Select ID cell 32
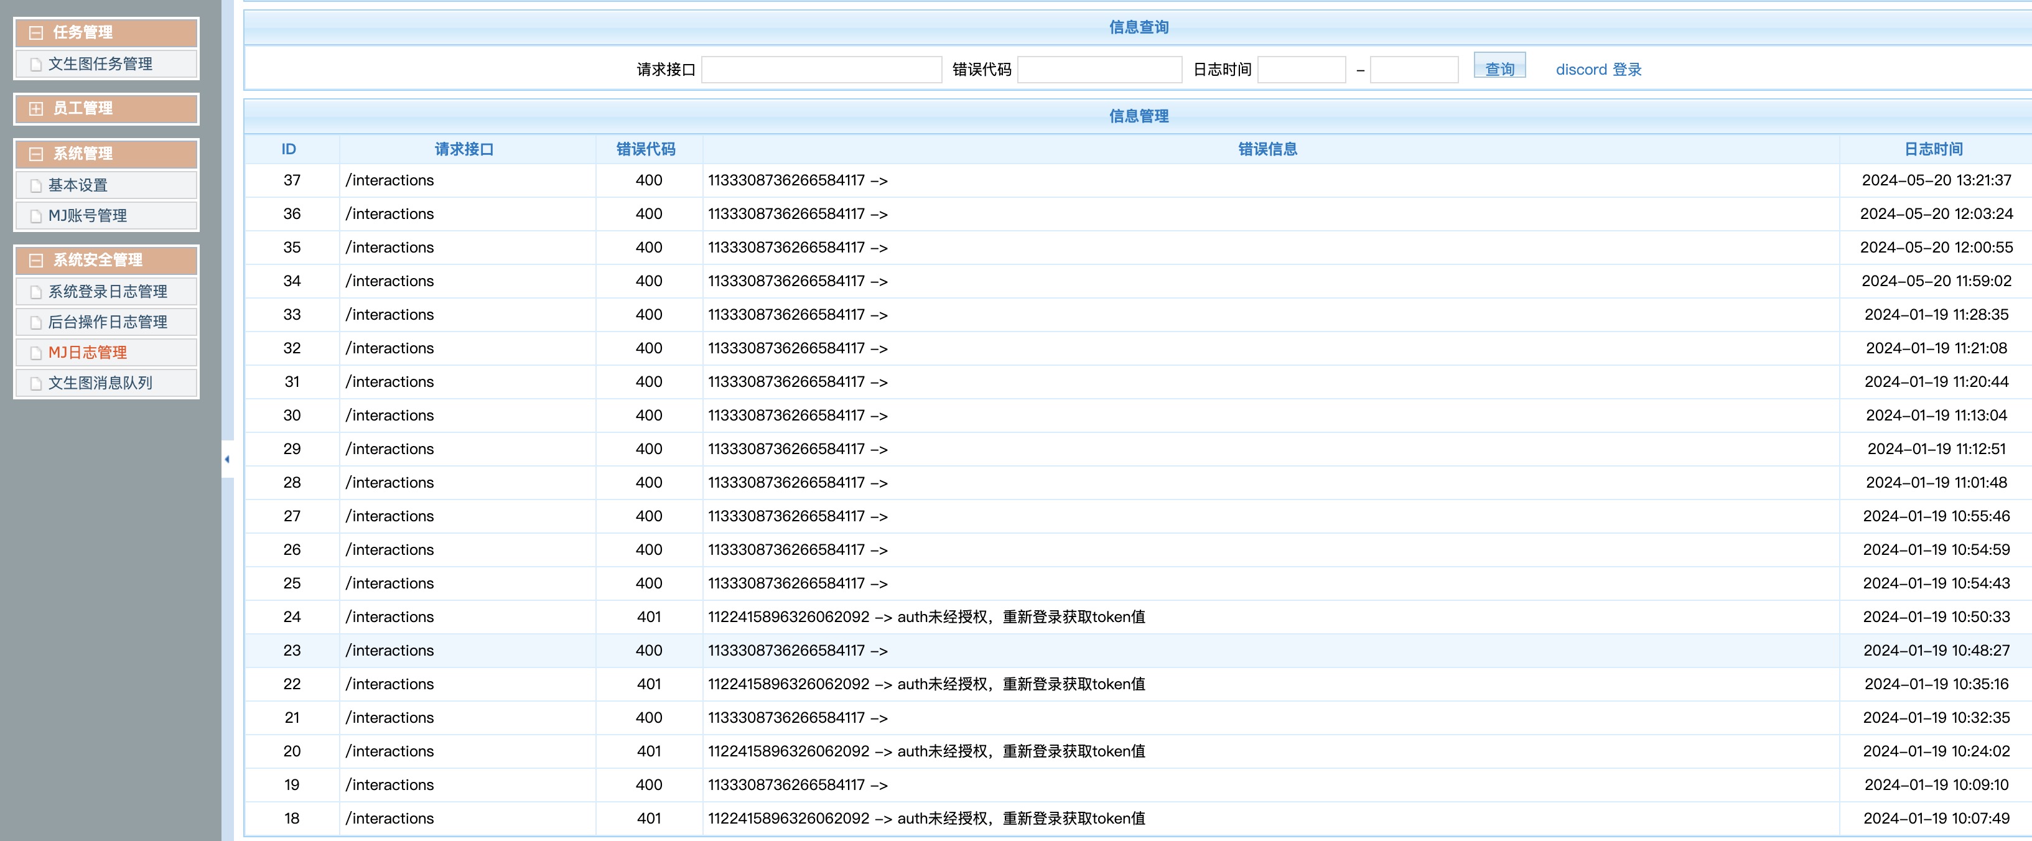Screen dimensions: 2032x841 [x=292, y=348]
